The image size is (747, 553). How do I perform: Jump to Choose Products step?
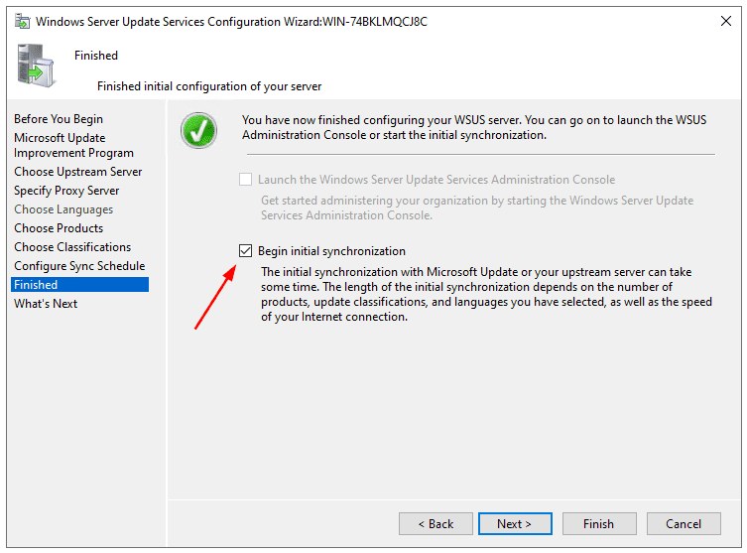[59, 228]
